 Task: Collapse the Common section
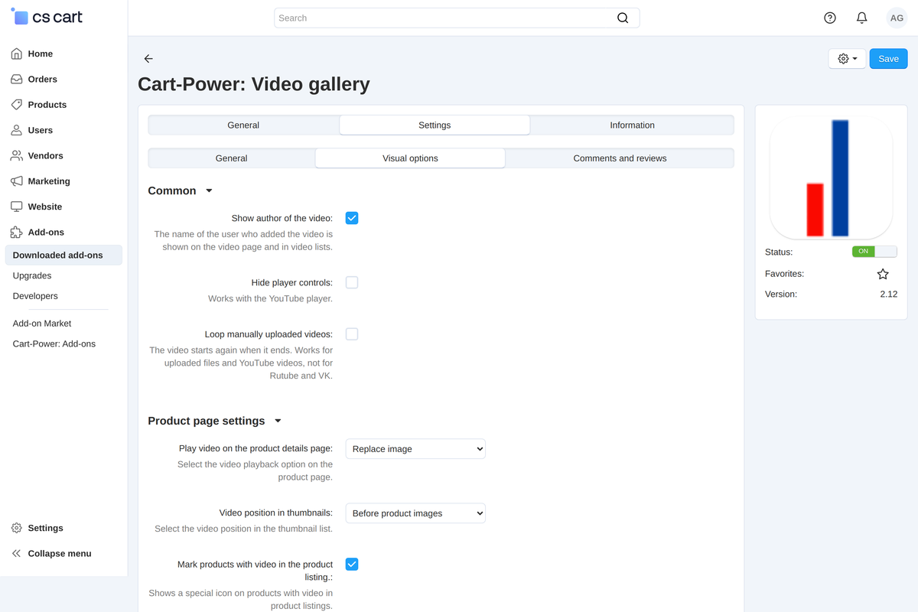click(x=181, y=190)
